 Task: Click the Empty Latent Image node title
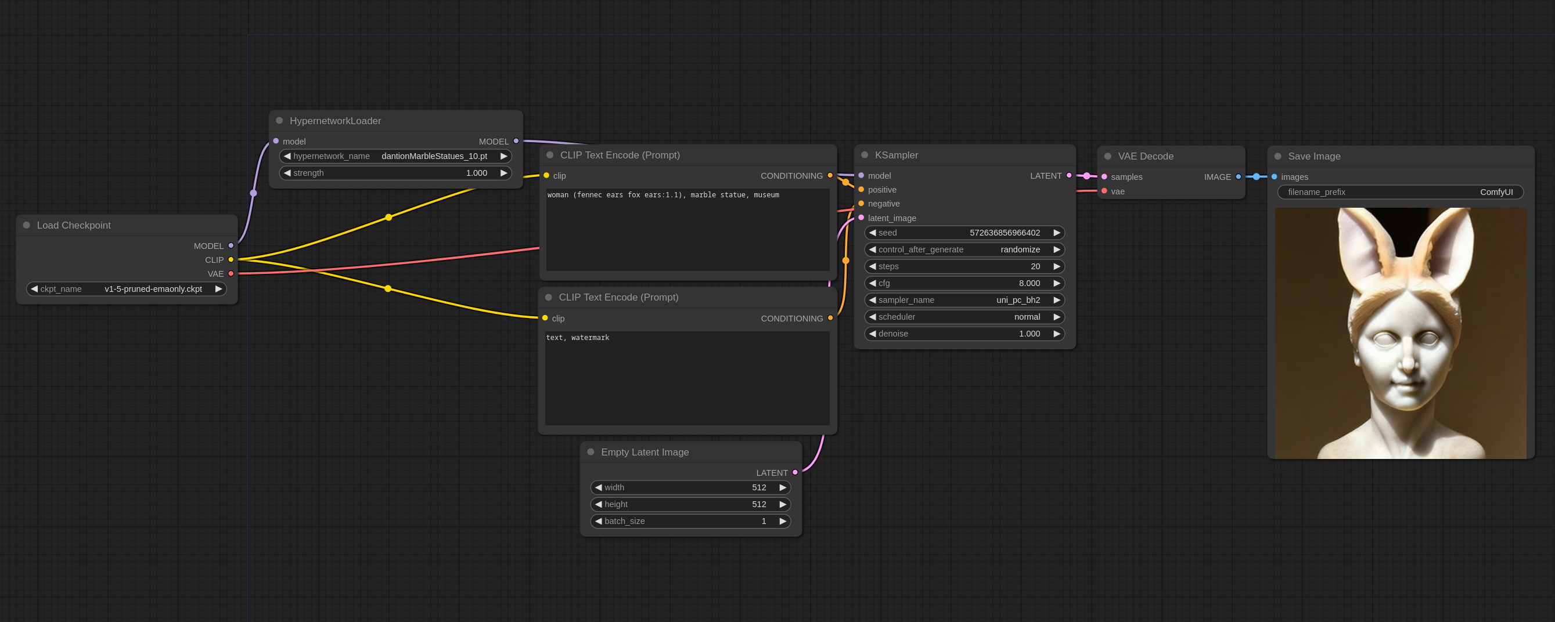point(645,452)
